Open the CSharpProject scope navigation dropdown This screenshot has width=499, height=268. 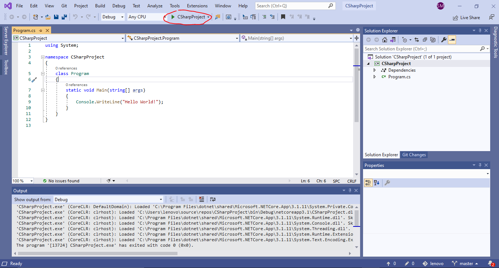tap(69, 38)
